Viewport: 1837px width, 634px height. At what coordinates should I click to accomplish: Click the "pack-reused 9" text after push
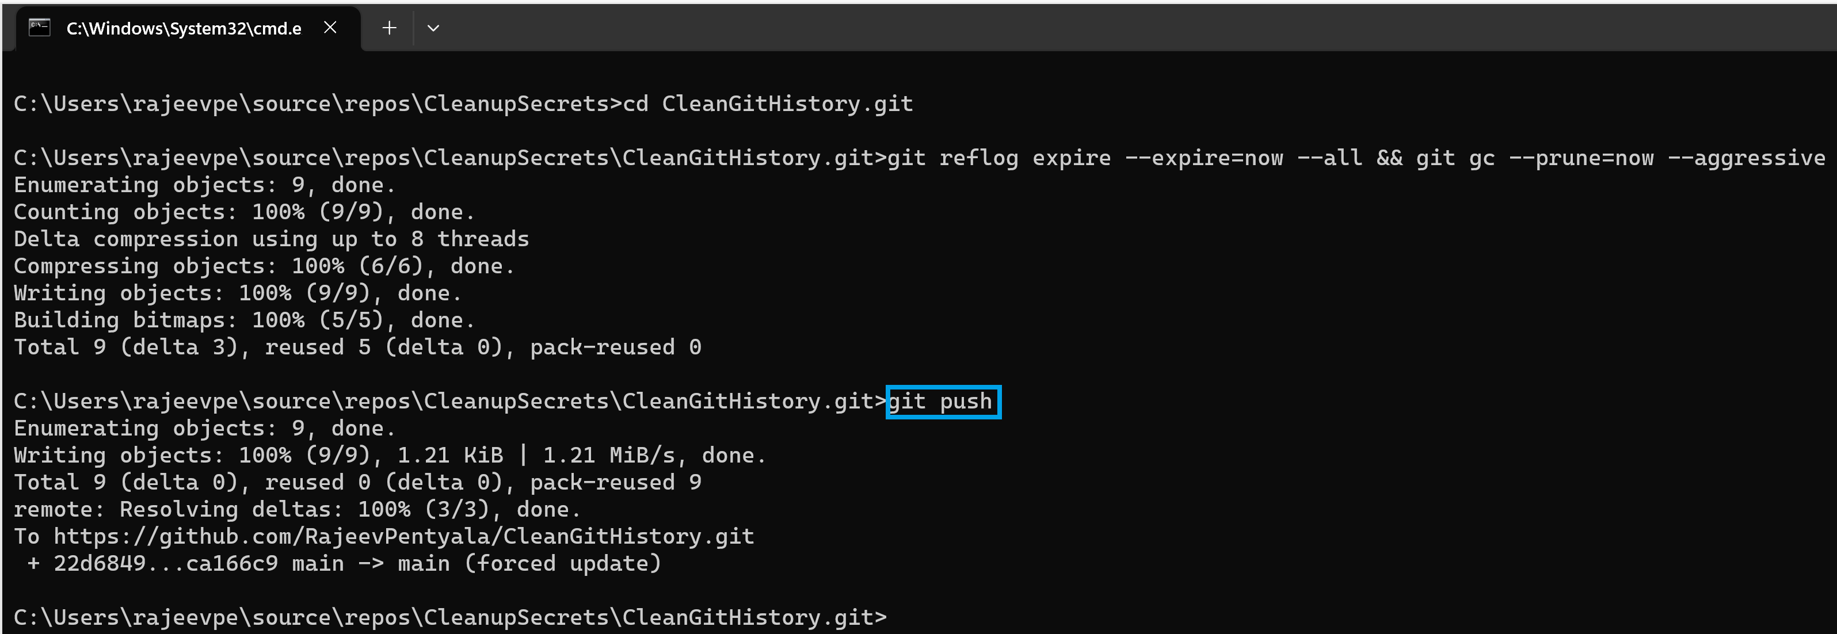615,482
